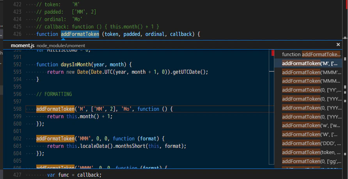
Task: Select reference addFormatToken(0, ['gg',...
Action: (308, 161)
